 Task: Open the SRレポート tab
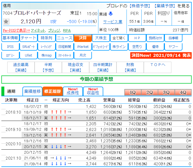(x=28, y=47)
